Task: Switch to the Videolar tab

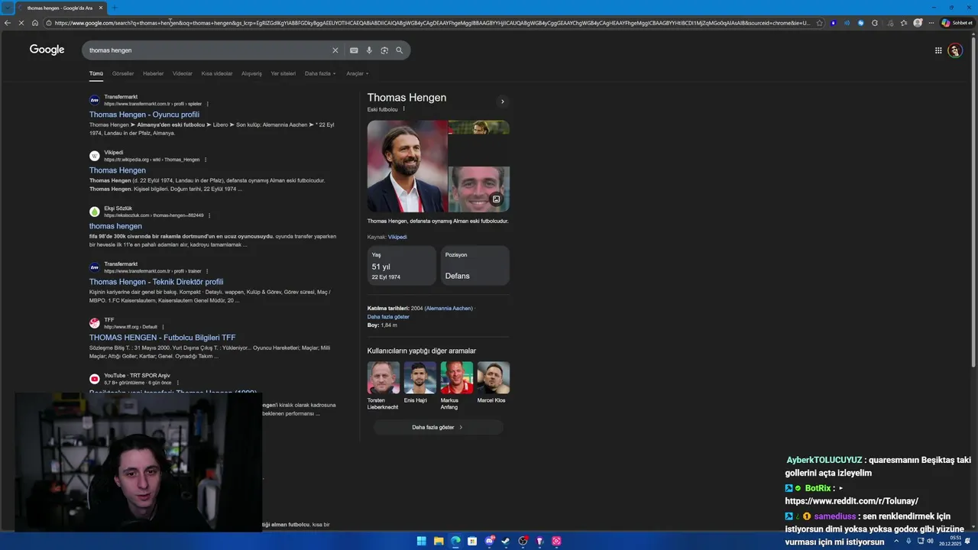Action: click(183, 73)
